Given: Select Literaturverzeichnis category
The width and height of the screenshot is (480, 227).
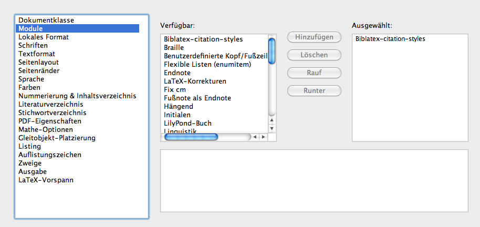Looking at the screenshot, I should pyautogui.click(x=77, y=105).
